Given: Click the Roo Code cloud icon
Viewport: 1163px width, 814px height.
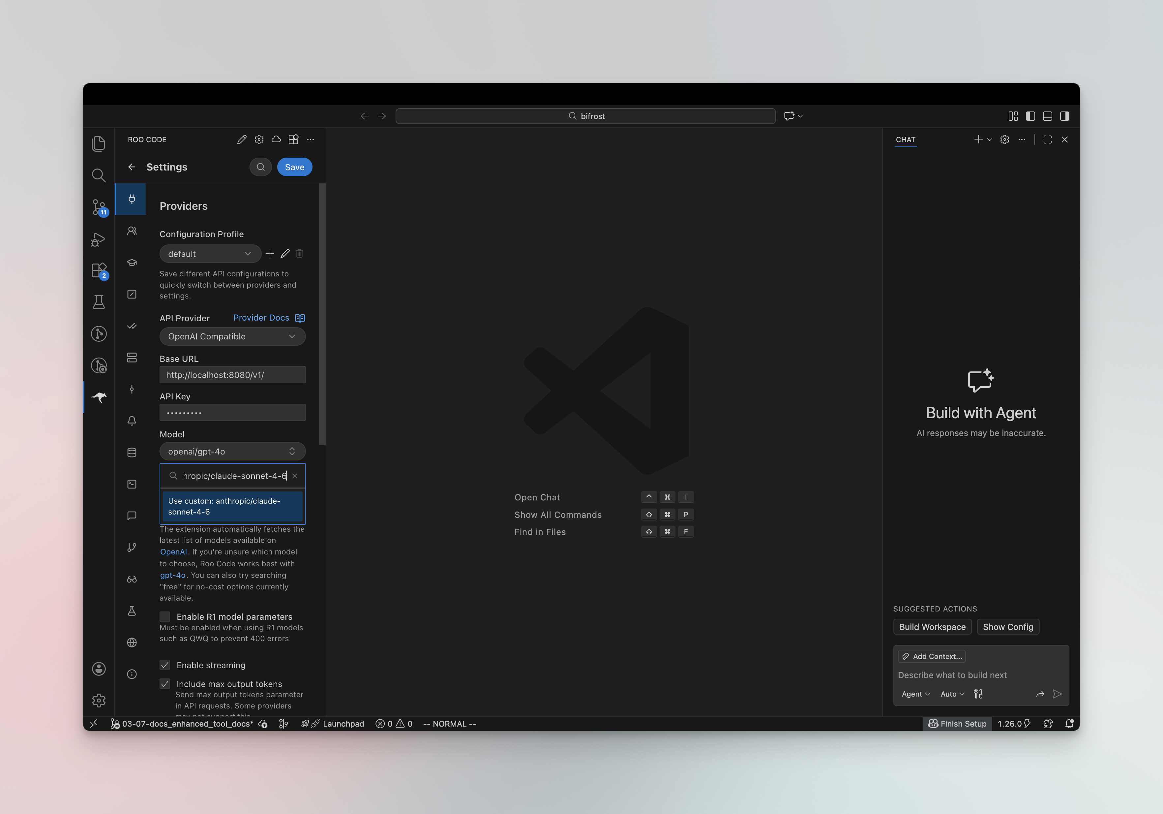Looking at the screenshot, I should (276, 140).
